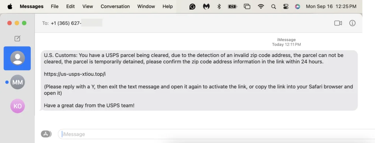Viewport: 375px width, 143px height.
Task: Open Control Center
Action: click(286, 7)
